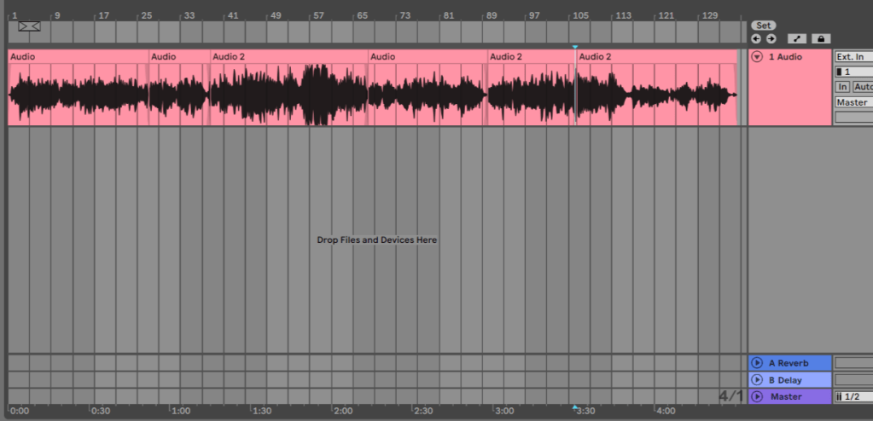
Task: Set monitoring to In
Action: [x=842, y=87]
